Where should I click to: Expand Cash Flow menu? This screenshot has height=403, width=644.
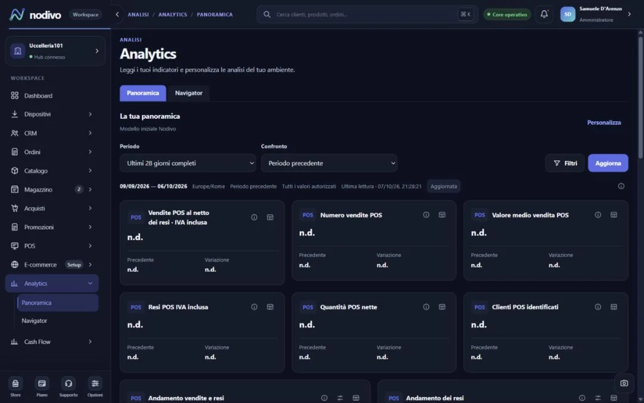90,342
